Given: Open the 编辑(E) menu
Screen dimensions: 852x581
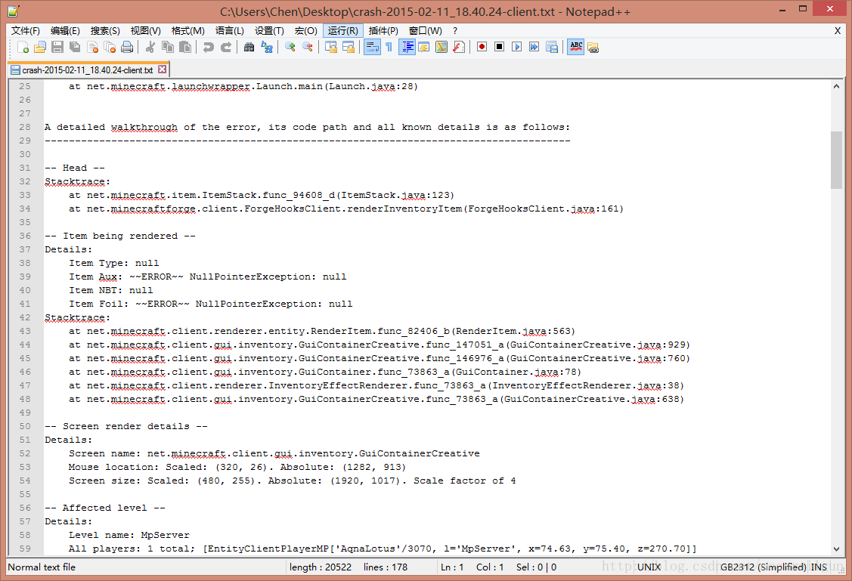Looking at the screenshot, I should coord(65,30).
